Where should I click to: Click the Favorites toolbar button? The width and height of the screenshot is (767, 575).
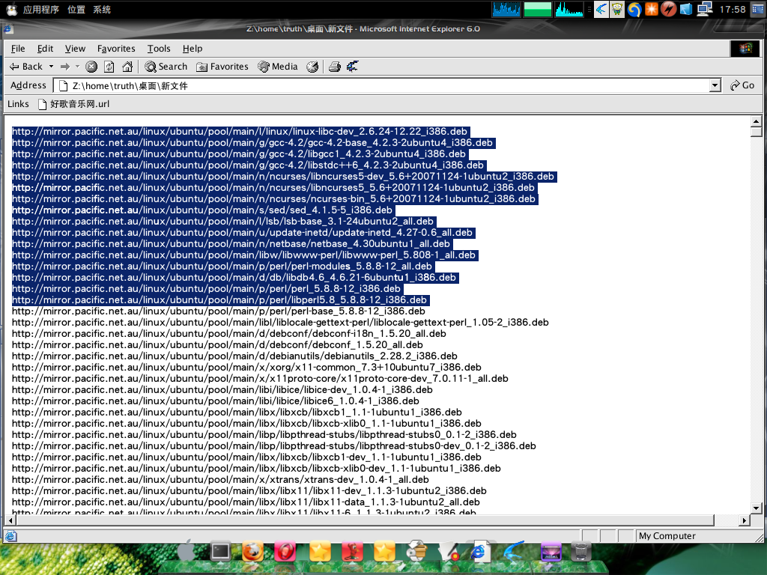point(222,67)
